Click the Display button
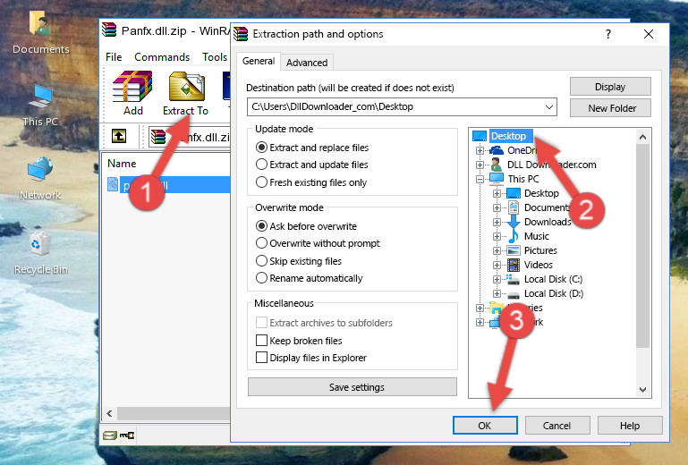Viewport: 688px width, 465px height. 610,87
